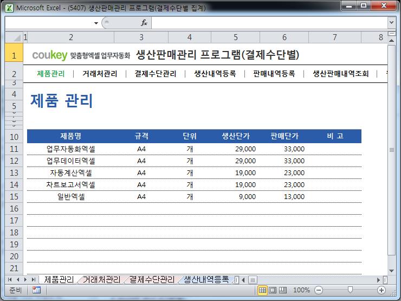The image size is (401, 301).
Task: Click the 제품명 table header
Action: pyautogui.click(x=71, y=136)
